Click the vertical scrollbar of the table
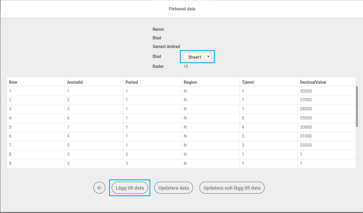This screenshot has width=363, height=213. pos(357,107)
